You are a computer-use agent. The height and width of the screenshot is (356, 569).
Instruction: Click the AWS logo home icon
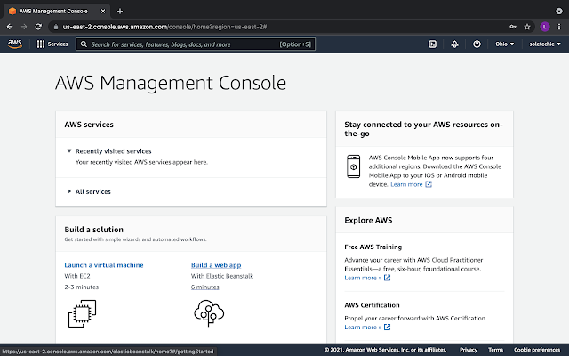point(15,44)
